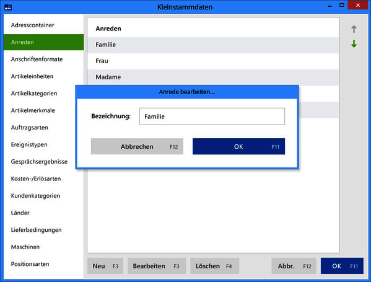Screen dimensions: 371x282
Task: Move the selected entry down with the green arrow
Action: [354, 43]
